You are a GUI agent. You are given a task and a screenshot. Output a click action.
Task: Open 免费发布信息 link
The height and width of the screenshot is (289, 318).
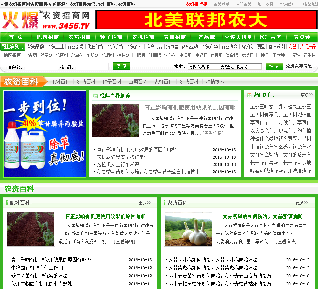pos(299,66)
